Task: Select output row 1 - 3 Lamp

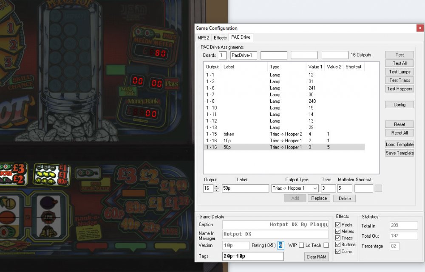Action: tap(284, 81)
